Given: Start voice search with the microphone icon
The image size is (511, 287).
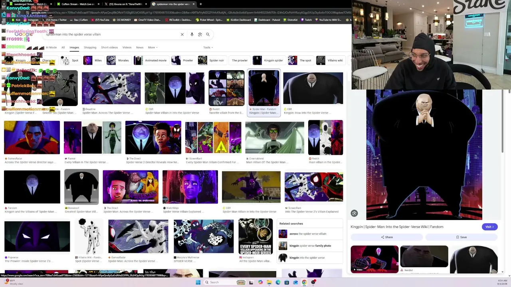Looking at the screenshot, I should (x=192, y=34).
